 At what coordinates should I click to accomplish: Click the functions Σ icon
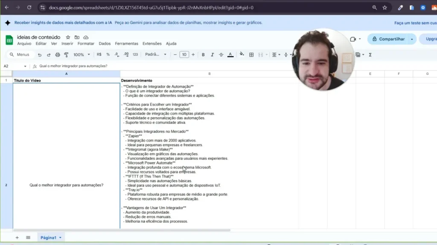point(370,55)
